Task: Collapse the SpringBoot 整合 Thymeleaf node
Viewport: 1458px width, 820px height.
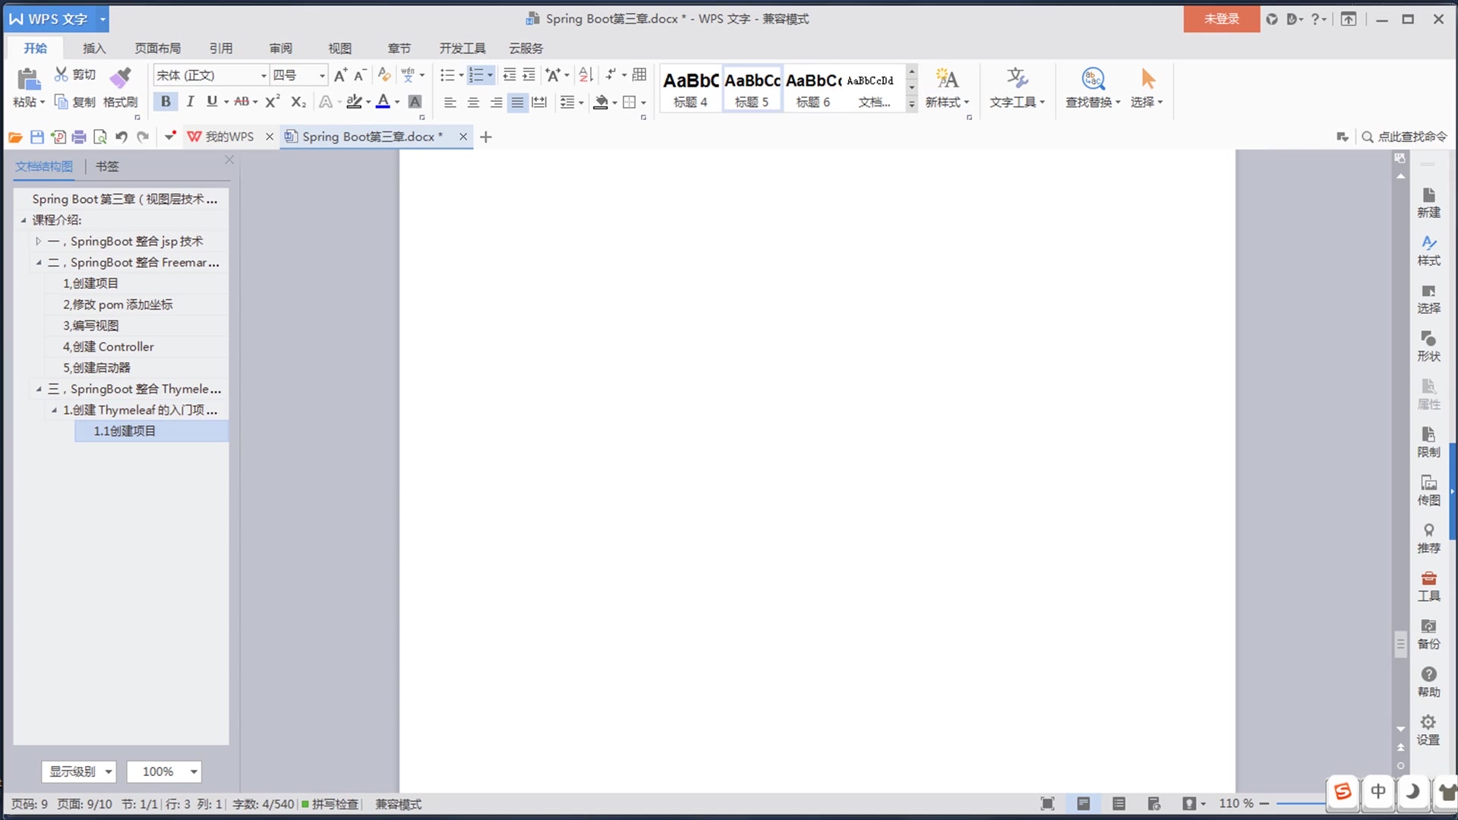Action: click(x=39, y=389)
